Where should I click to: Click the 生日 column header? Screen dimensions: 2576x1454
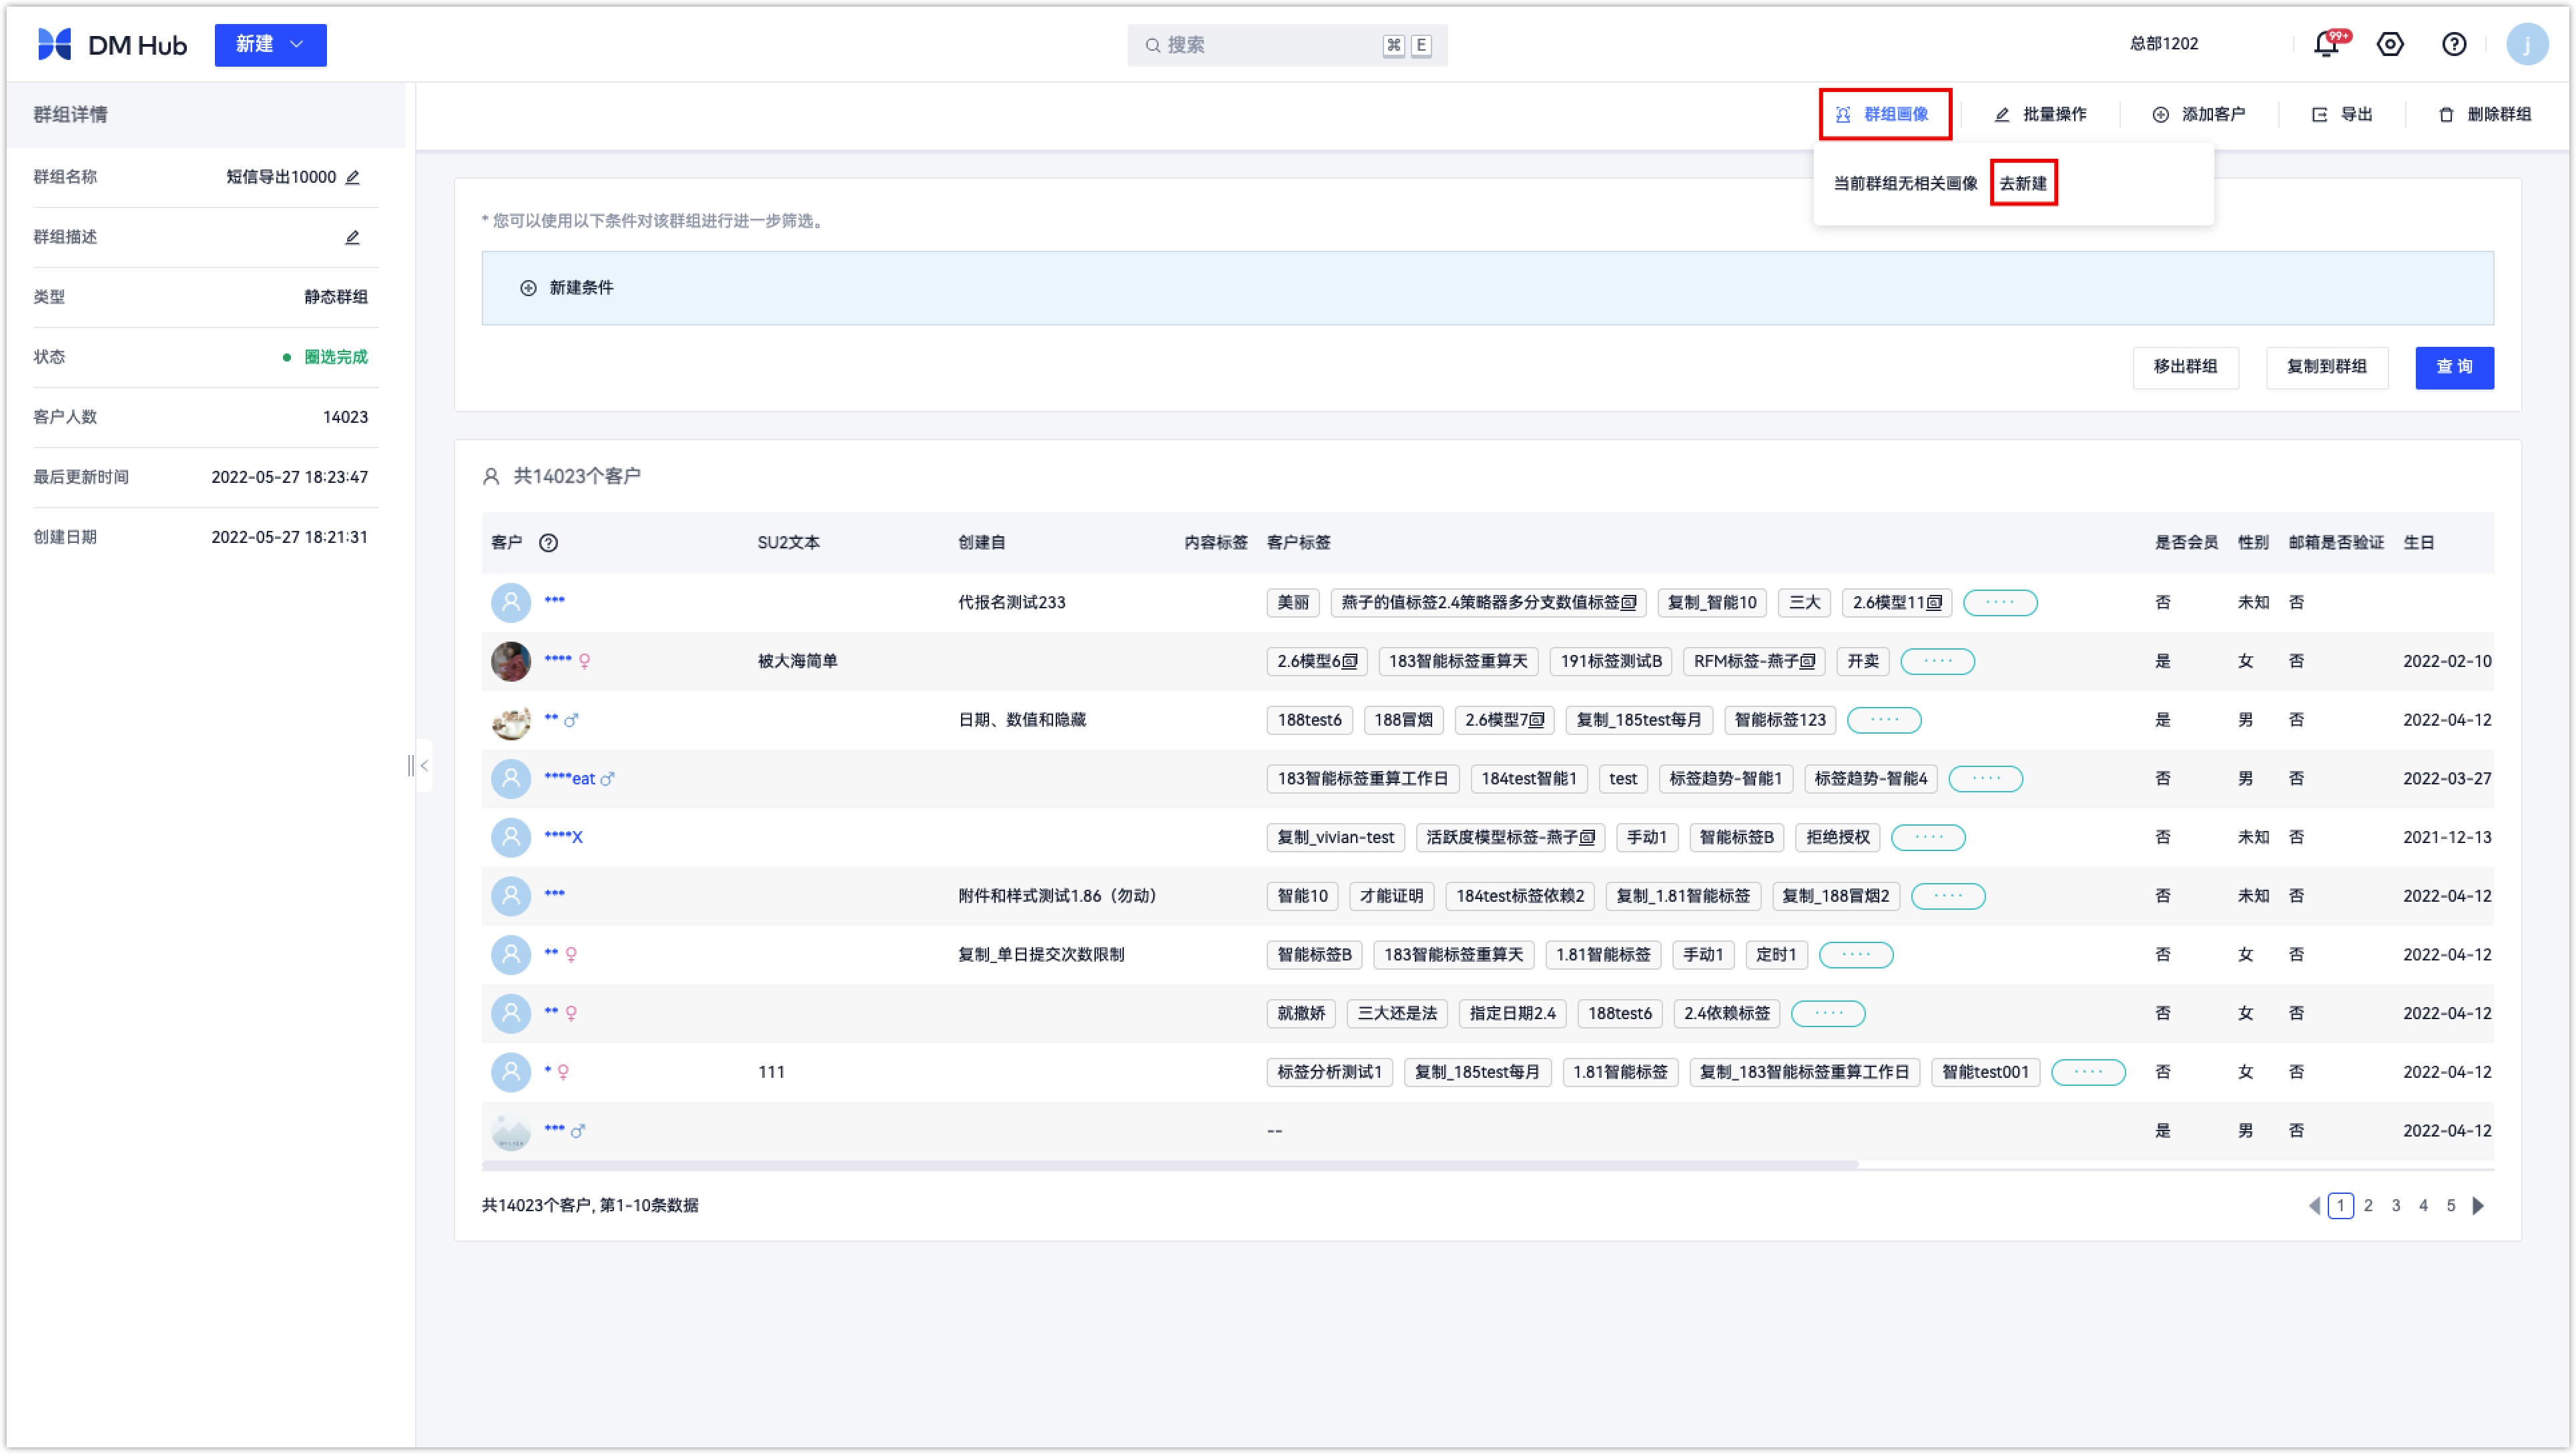click(2418, 543)
